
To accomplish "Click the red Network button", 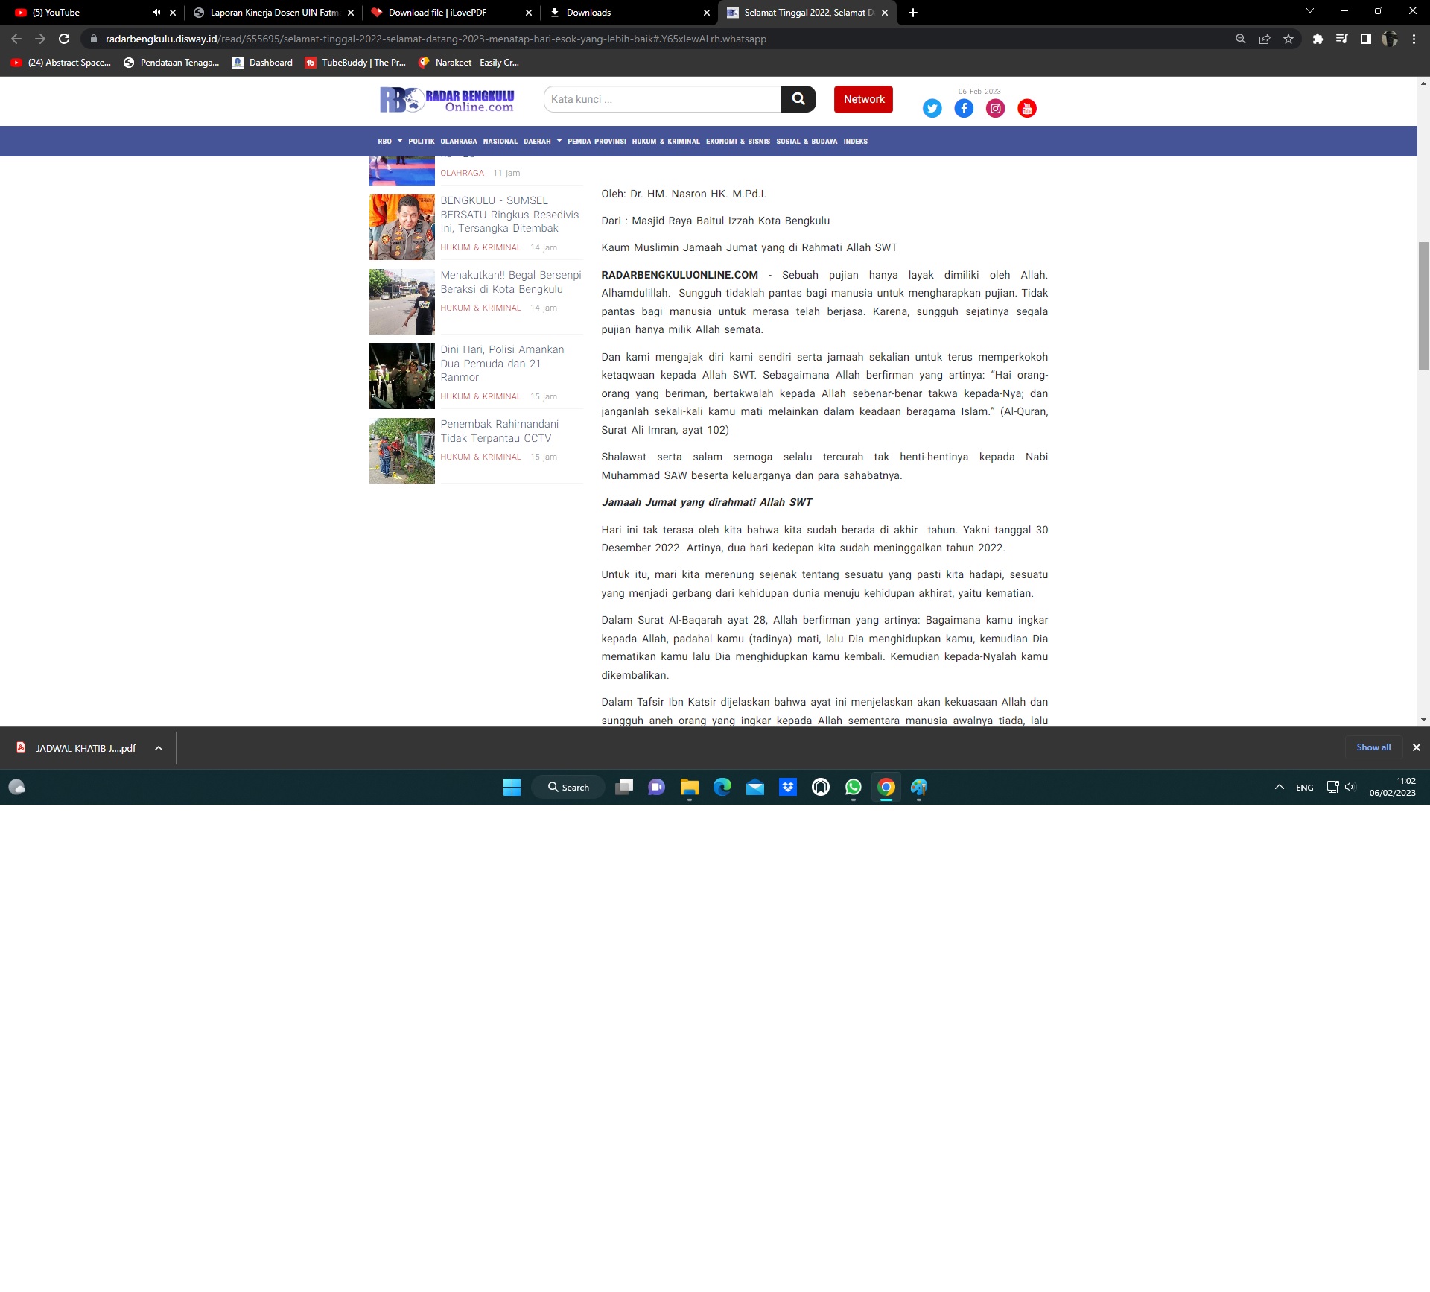I will [x=863, y=99].
